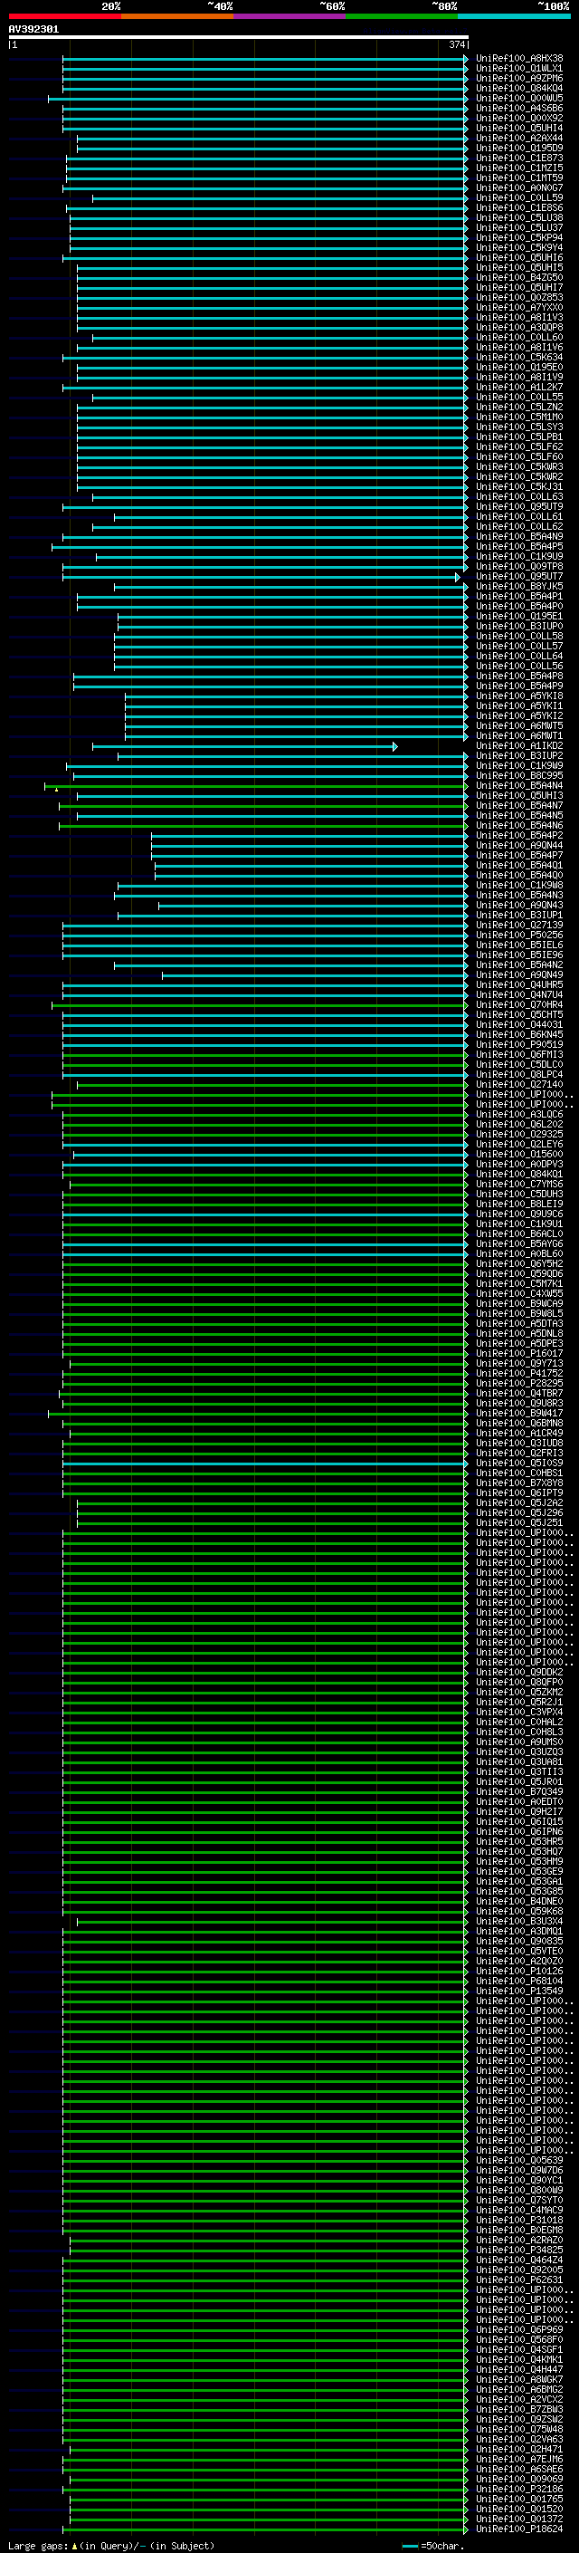579x2553 pixels.
Task: Click the UniRef100_P50256 label
Action: pyautogui.click(x=518, y=936)
